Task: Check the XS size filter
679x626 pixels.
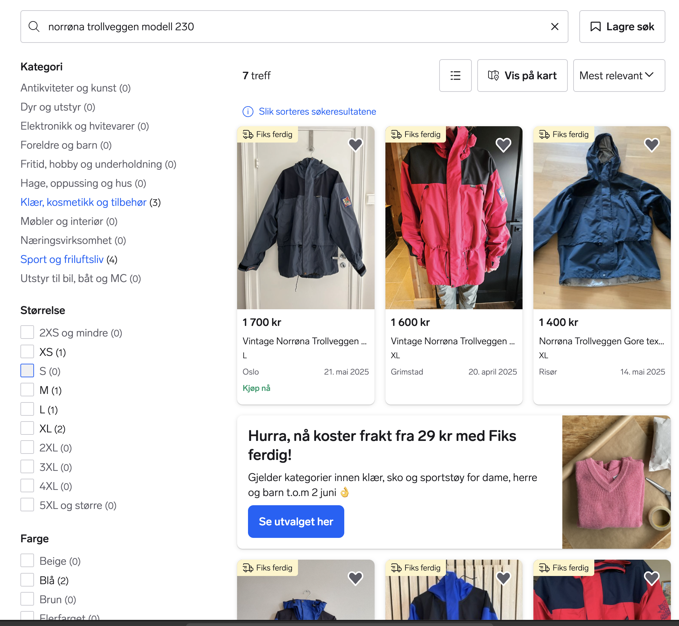Action: [x=27, y=352]
